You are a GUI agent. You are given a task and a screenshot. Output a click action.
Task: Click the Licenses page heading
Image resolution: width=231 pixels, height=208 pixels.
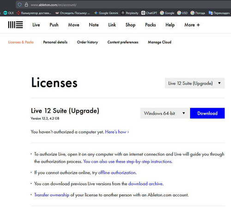pyautogui.click(x=54, y=83)
